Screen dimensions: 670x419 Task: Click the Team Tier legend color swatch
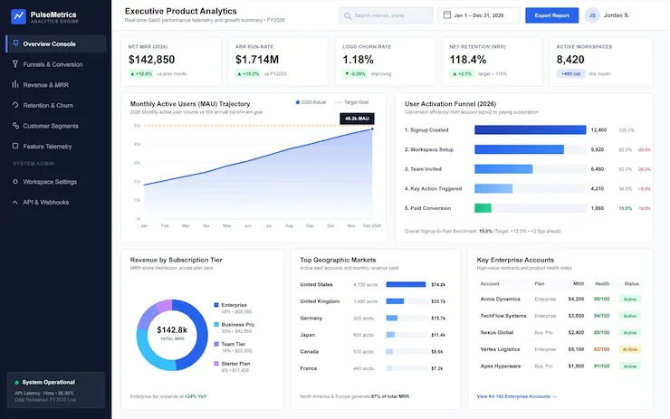[216, 344]
